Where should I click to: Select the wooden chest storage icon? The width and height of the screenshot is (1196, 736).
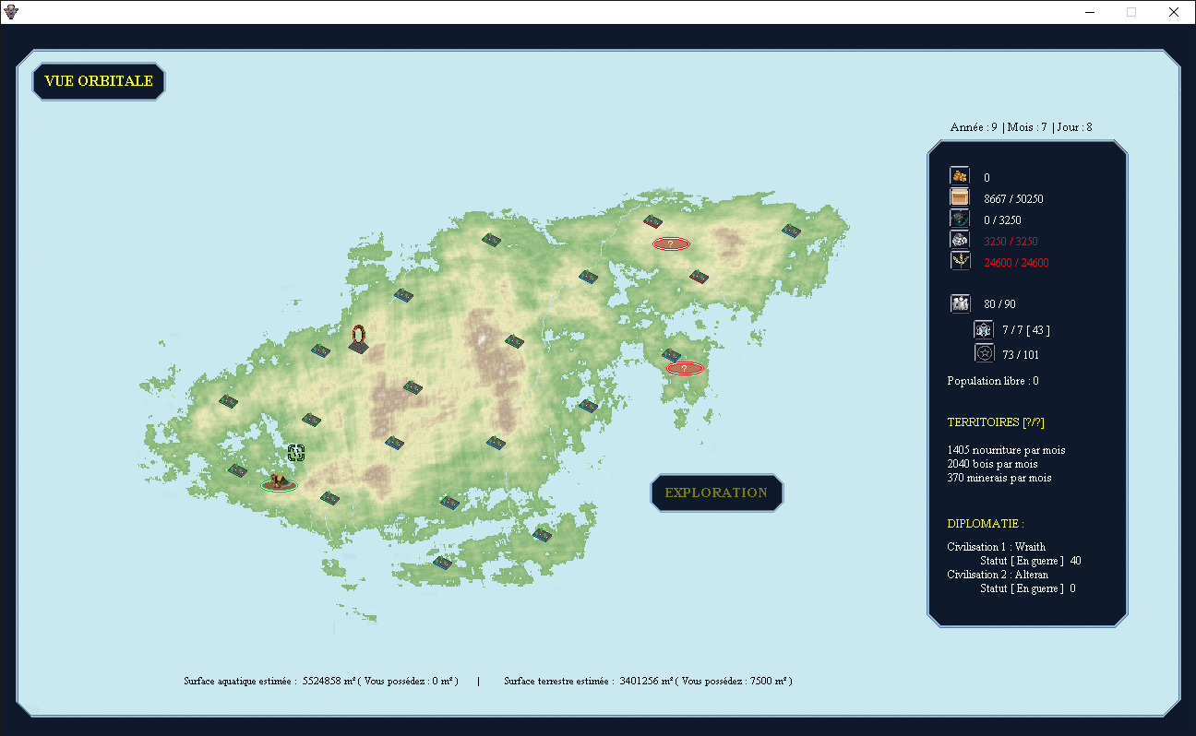pos(960,197)
